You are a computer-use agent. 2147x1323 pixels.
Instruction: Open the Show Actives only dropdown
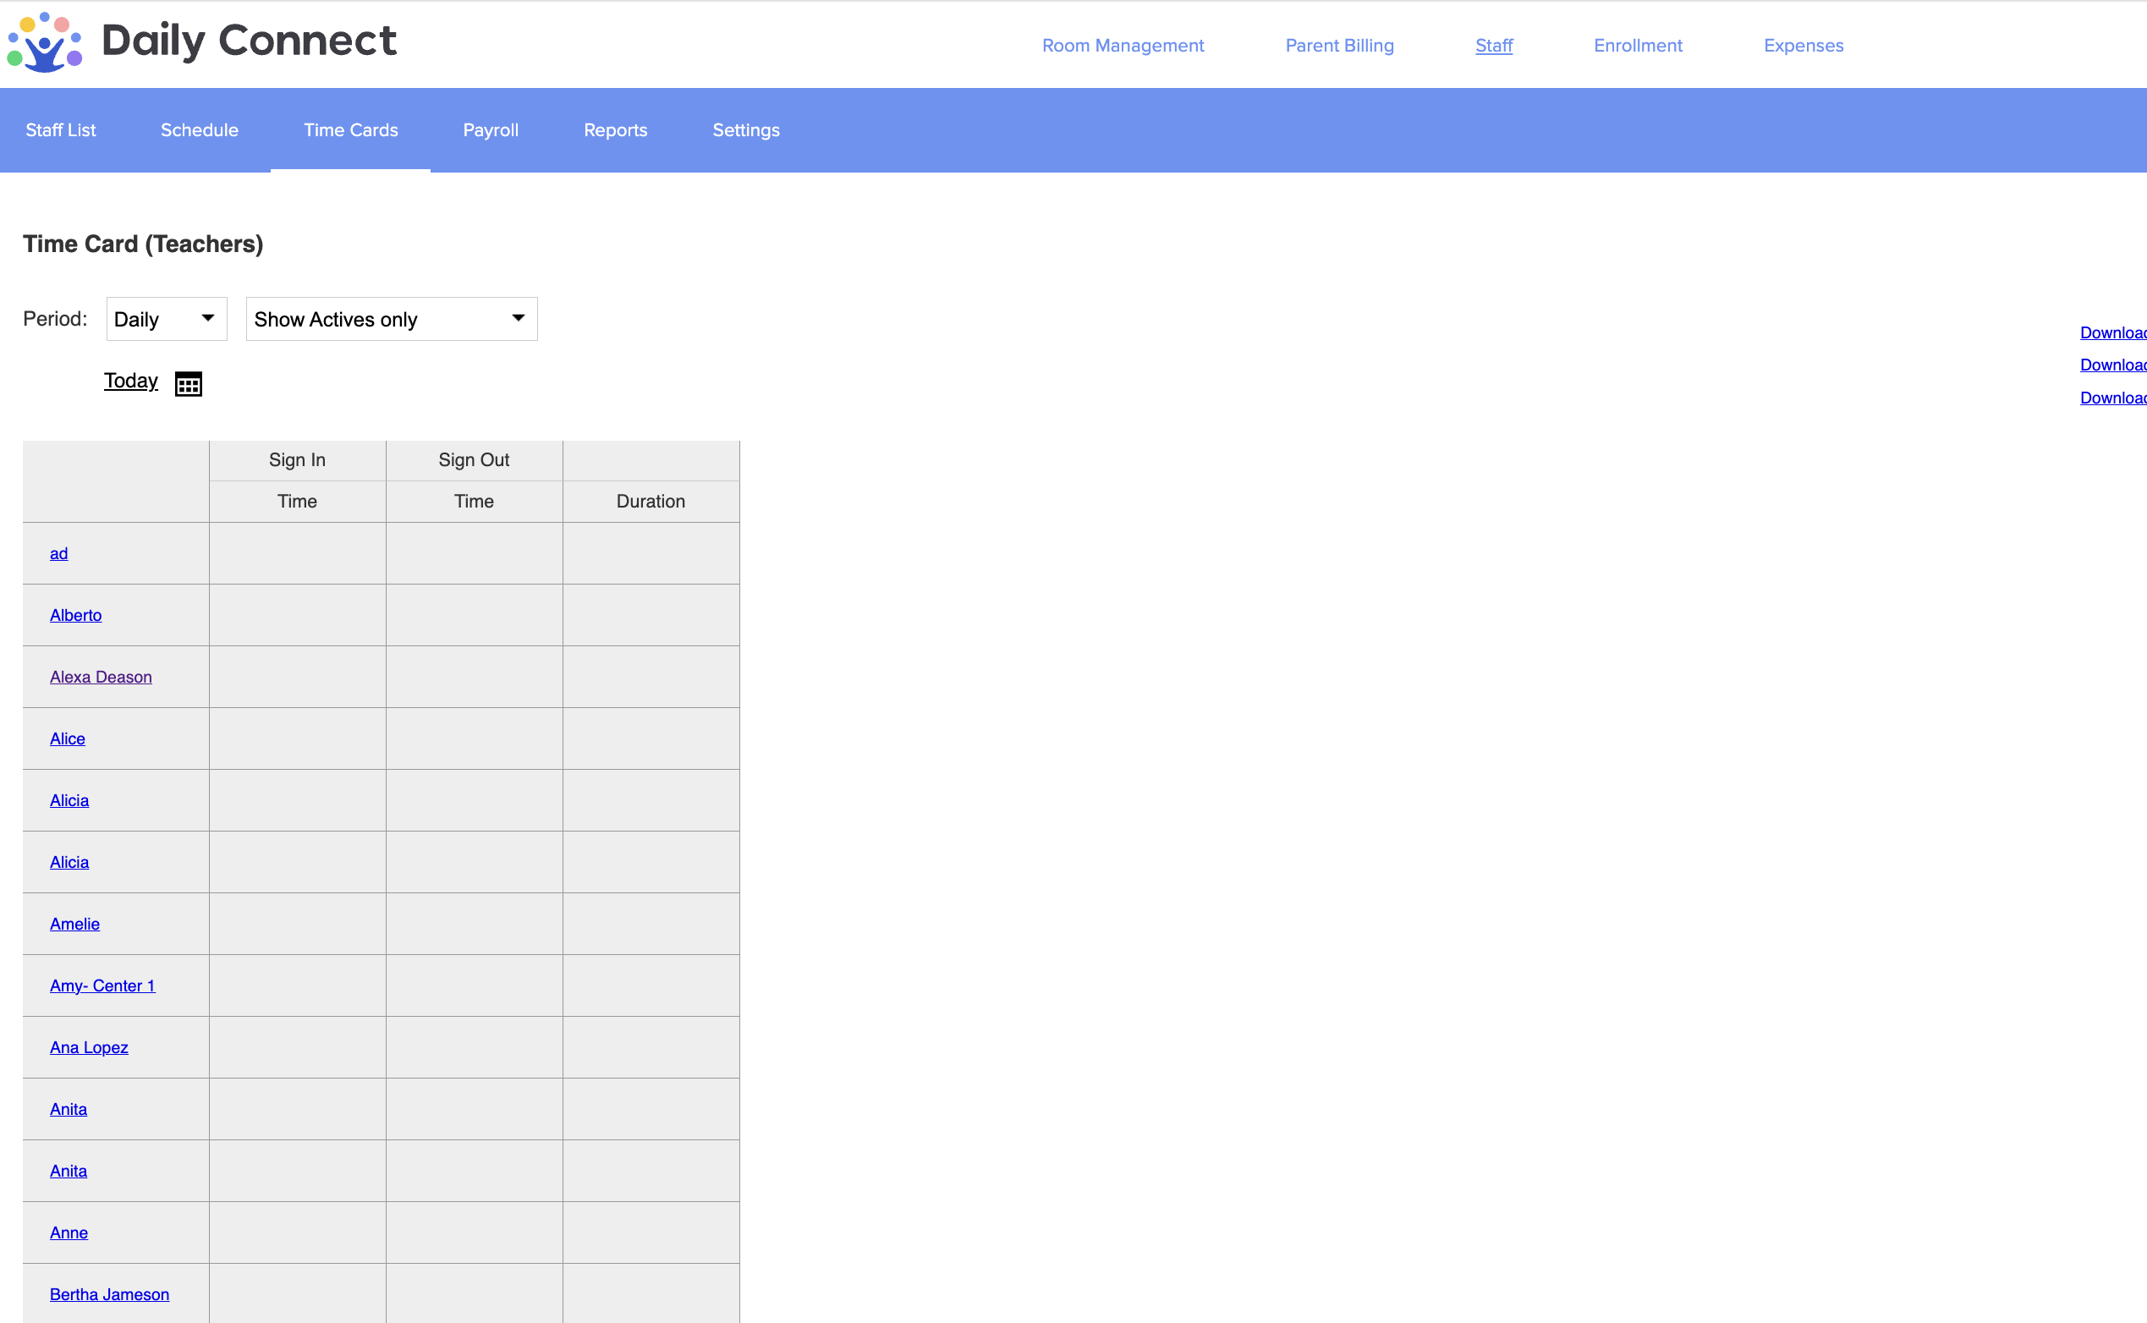[391, 320]
